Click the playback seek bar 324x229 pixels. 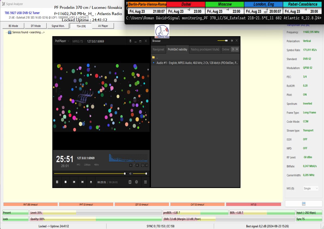point(89,174)
